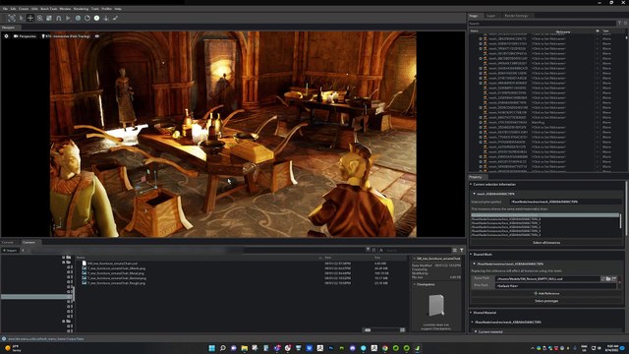Click the Stage search field
Viewport: 629px width, 354px height.
542,24
